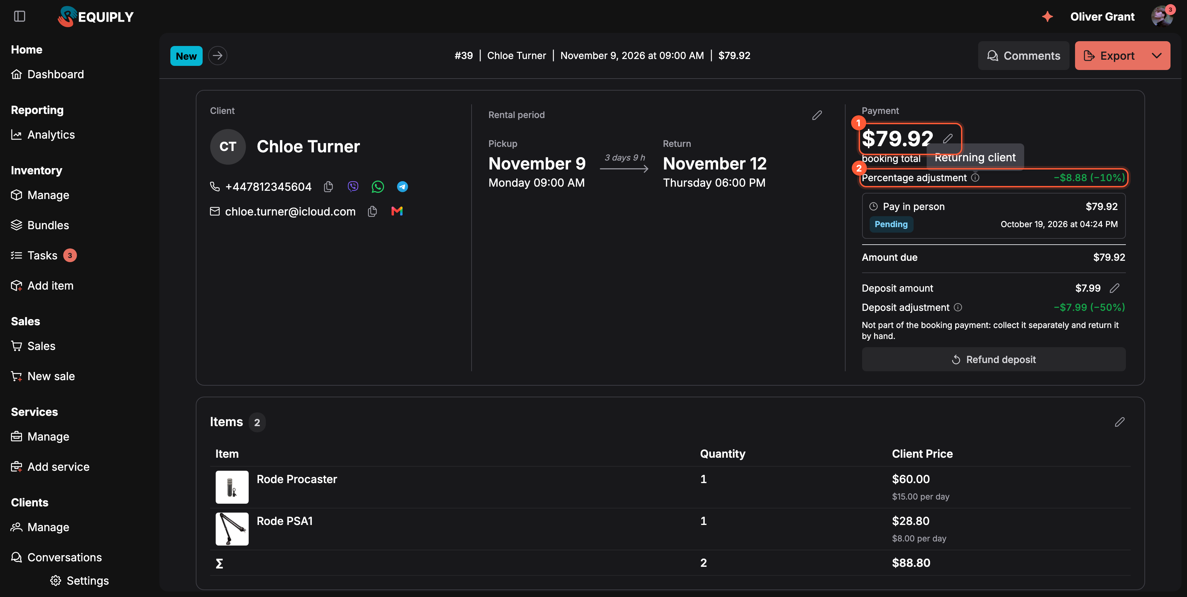Click the Equiply logo
The image size is (1187, 597).
[x=95, y=16]
